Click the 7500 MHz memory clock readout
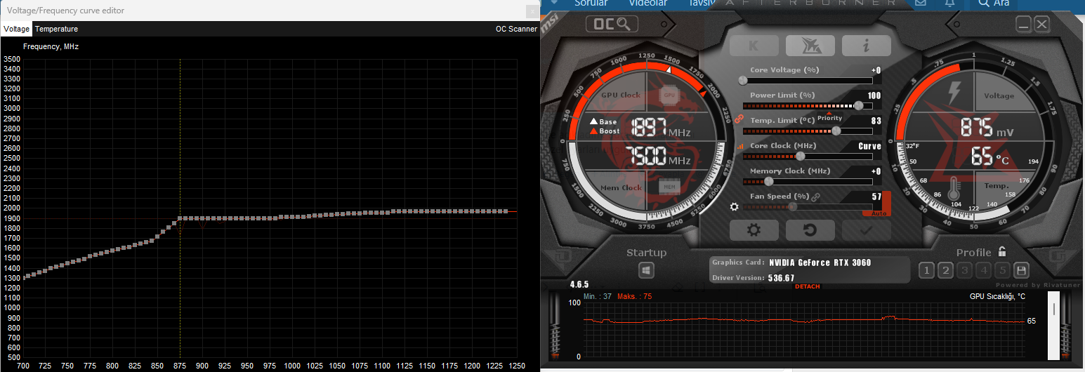Image resolution: width=1085 pixels, height=372 pixels. pos(659,157)
